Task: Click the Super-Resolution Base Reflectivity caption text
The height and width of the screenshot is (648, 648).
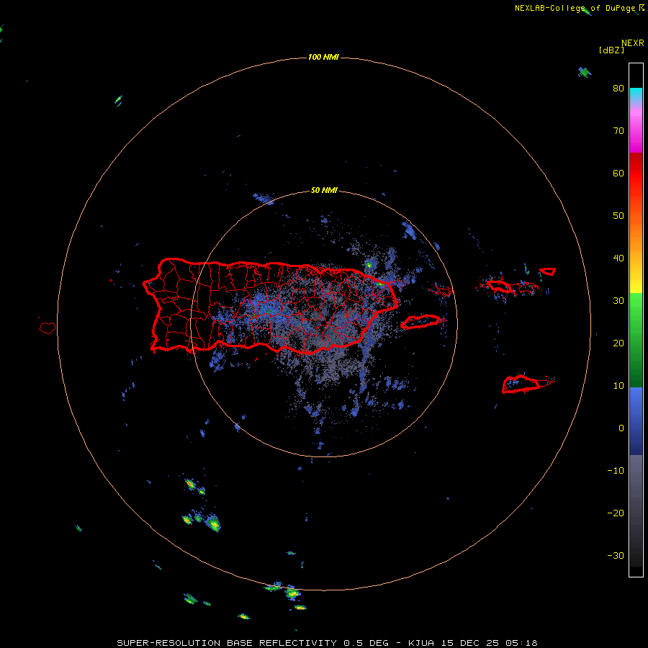Action: click(x=327, y=643)
